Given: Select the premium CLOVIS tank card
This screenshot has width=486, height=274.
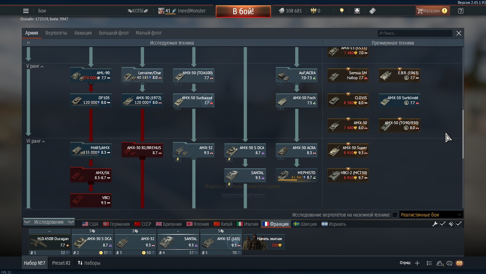Looking at the screenshot, I should [x=348, y=100].
